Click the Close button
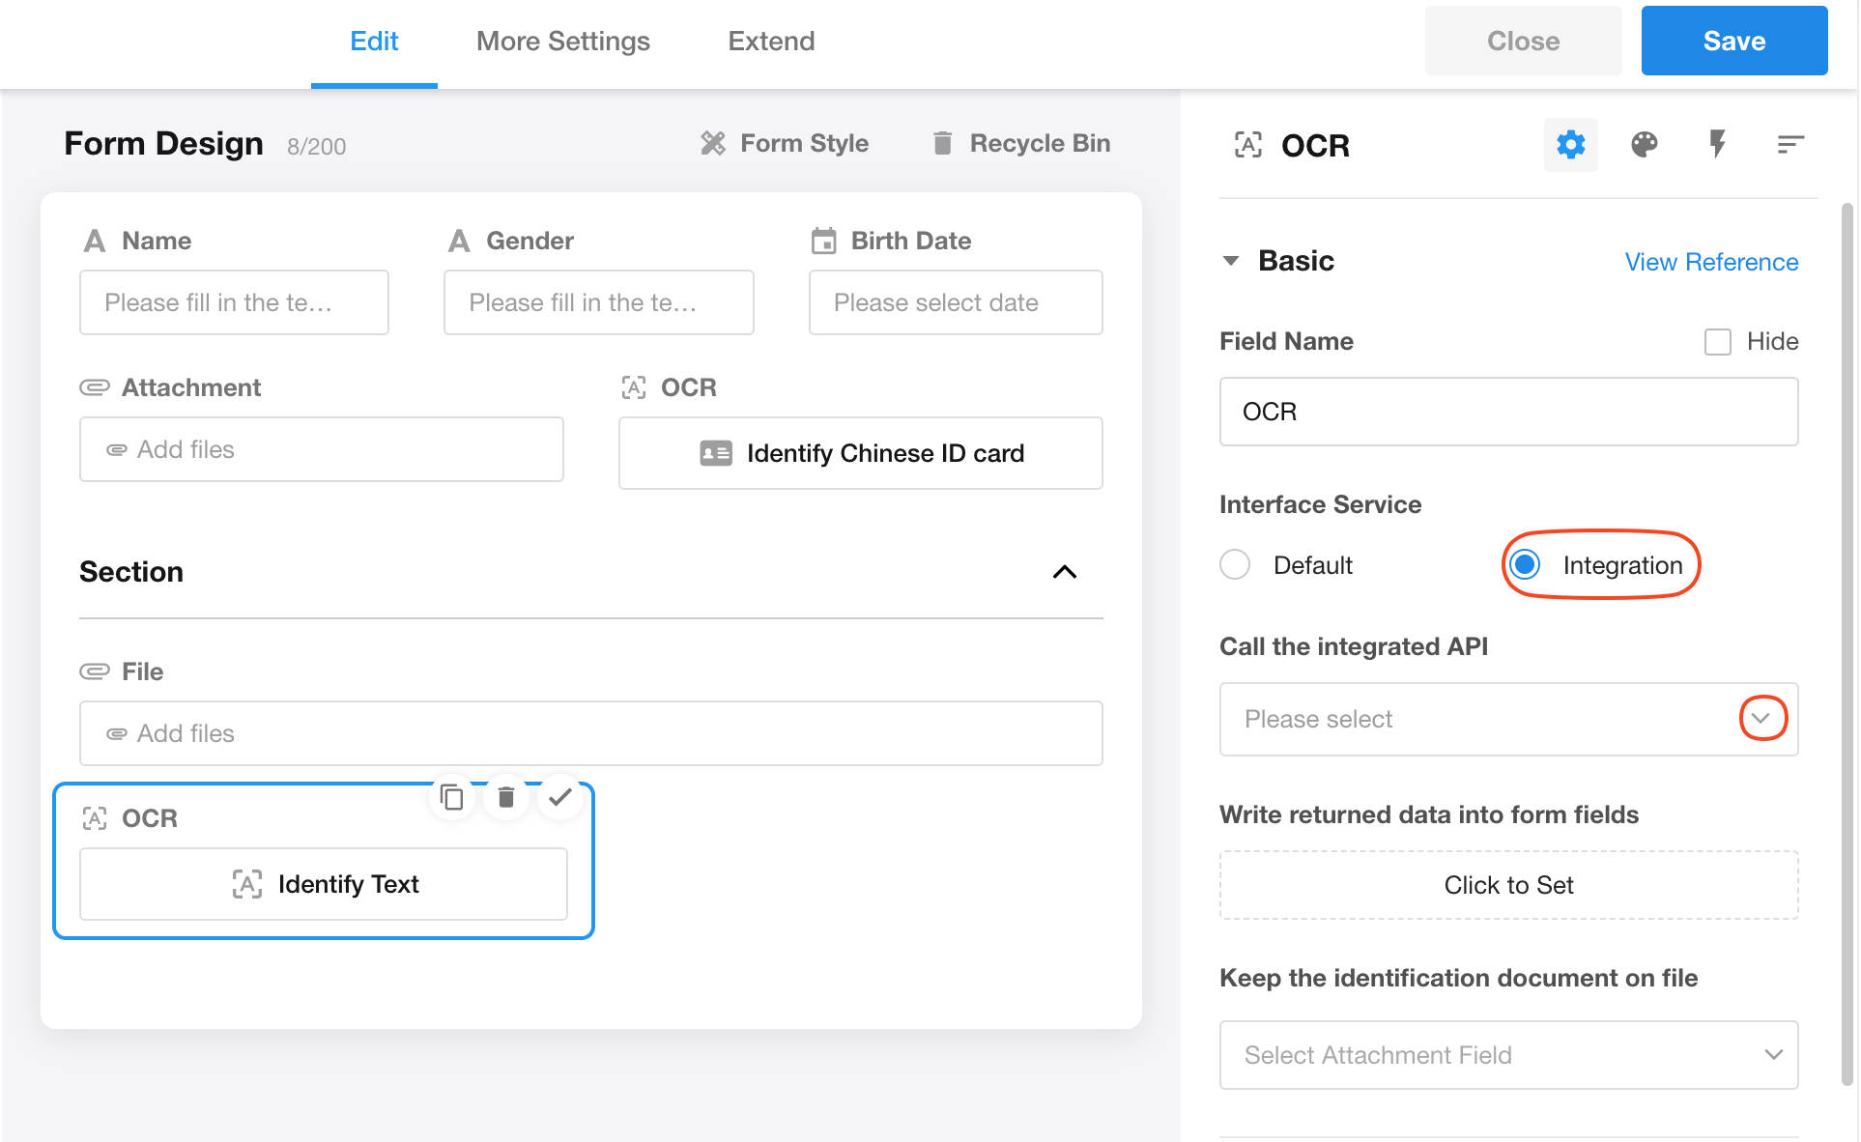 click(1523, 41)
